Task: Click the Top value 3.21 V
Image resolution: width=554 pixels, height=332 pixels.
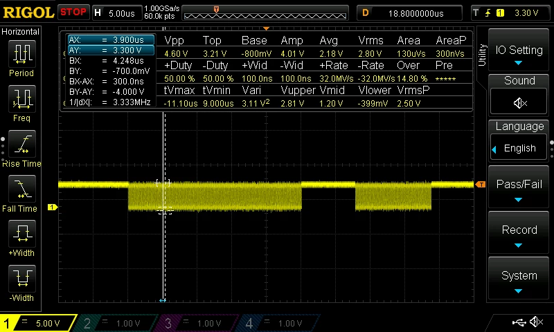Action: coord(215,54)
